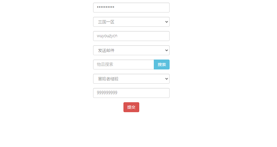Choose the 发送邮件 label in dropdown
The height and width of the screenshot is (147, 277).
(x=106, y=51)
